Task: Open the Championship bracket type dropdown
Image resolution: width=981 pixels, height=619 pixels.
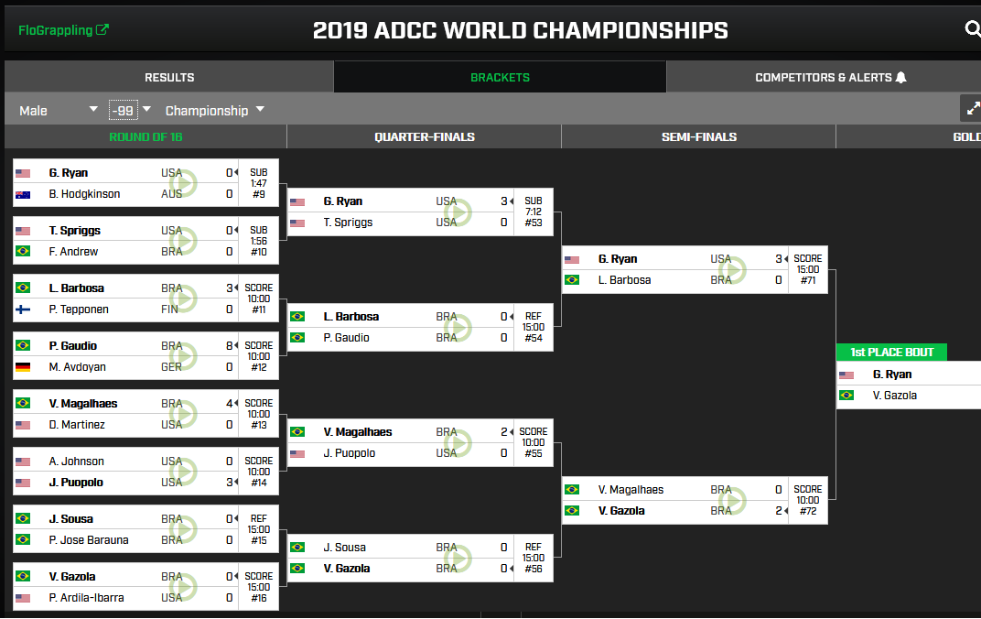Action: click(x=214, y=110)
